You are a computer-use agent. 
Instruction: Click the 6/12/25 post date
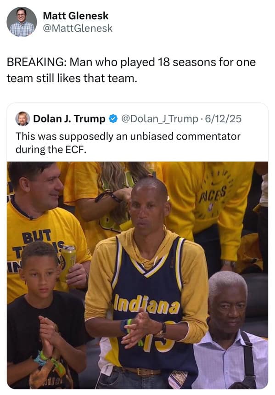[224, 118]
